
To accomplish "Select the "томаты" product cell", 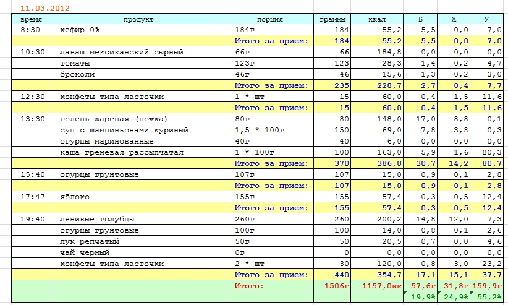I will [138, 63].
